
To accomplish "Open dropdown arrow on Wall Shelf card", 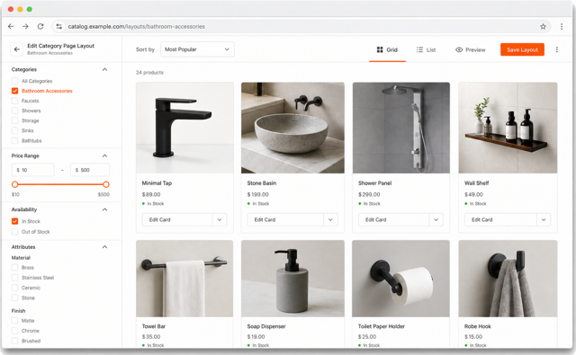I will point(544,219).
